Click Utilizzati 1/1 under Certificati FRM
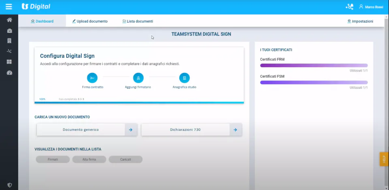Viewport: 389px width, 190px height. [359, 70]
